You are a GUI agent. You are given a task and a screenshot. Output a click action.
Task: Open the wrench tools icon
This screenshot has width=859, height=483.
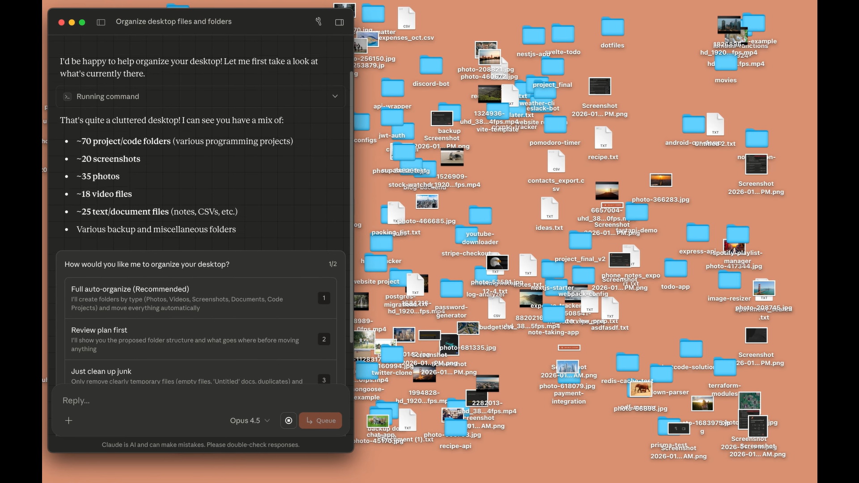click(319, 21)
